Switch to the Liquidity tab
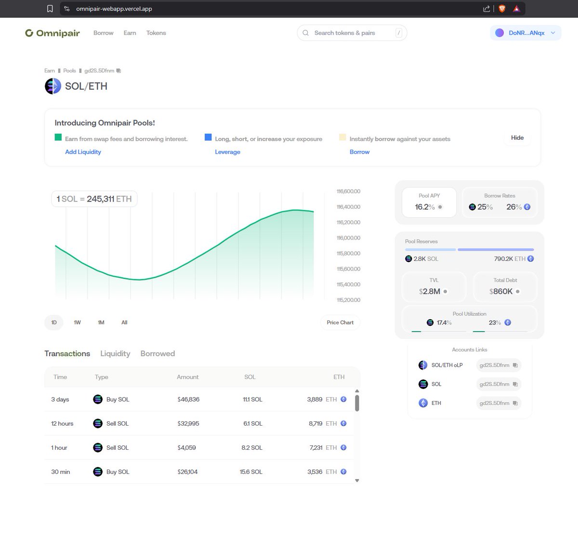 (x=115, y=354)
